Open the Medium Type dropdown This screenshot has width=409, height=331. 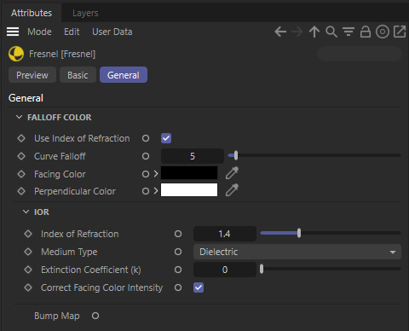297,252
